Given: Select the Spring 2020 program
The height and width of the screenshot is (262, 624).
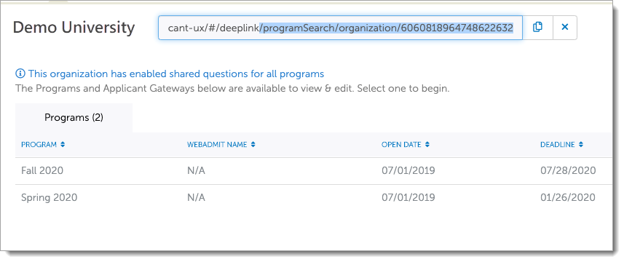Looking at the screenshot, I should 49,198.
